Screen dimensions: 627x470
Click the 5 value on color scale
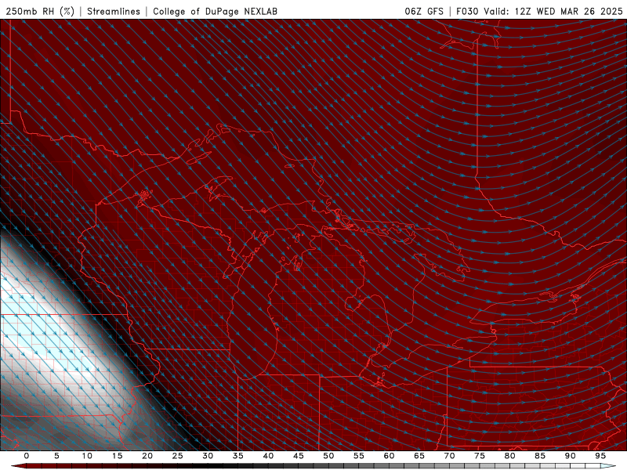click(x=56, y=456)
